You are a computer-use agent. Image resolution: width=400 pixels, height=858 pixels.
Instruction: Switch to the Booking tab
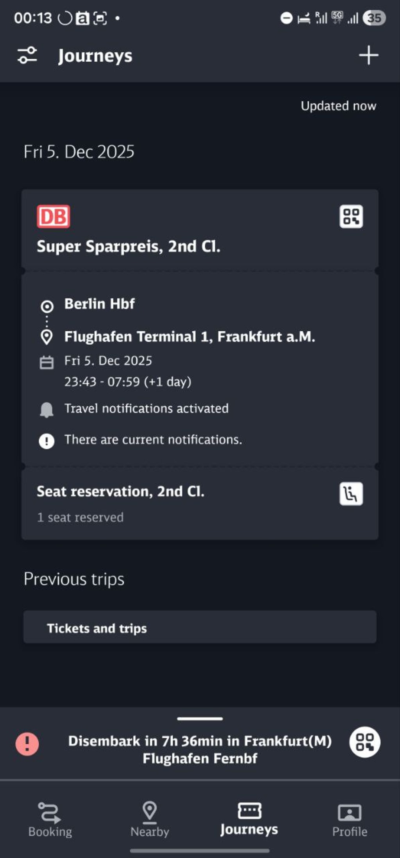(x=50, y=820)
